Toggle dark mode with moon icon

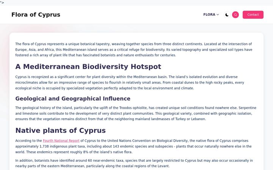227,15
